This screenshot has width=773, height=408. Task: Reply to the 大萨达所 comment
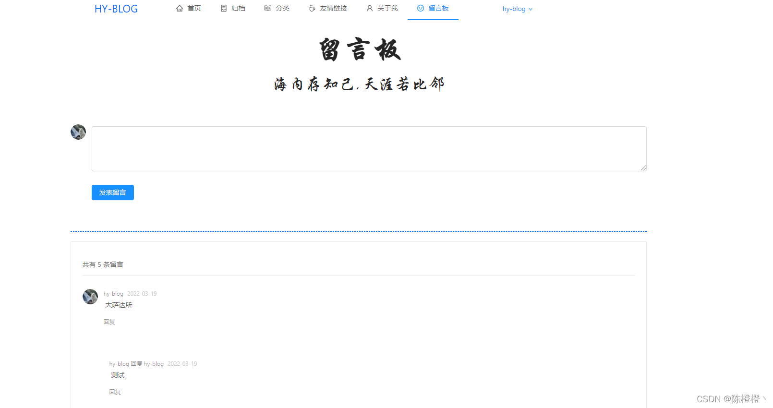(x=109, y=322)
